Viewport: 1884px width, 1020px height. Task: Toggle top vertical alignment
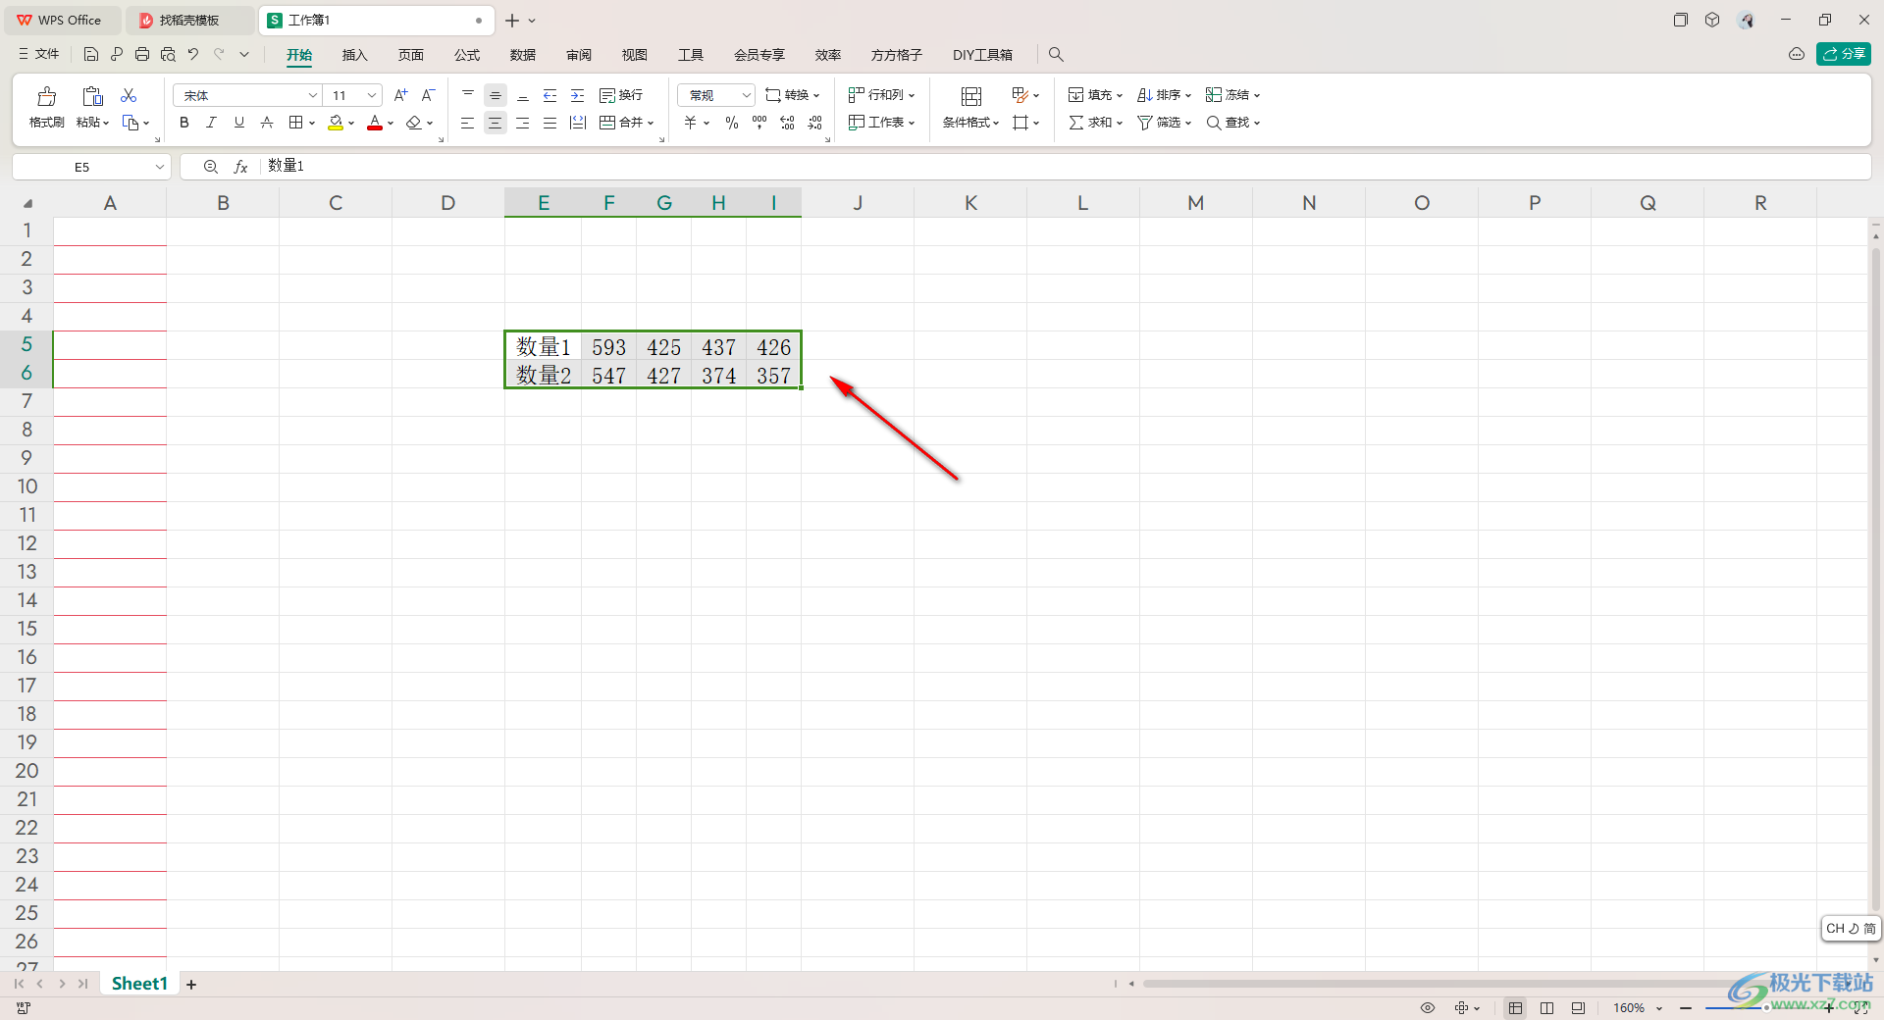[x=468, y=95]
